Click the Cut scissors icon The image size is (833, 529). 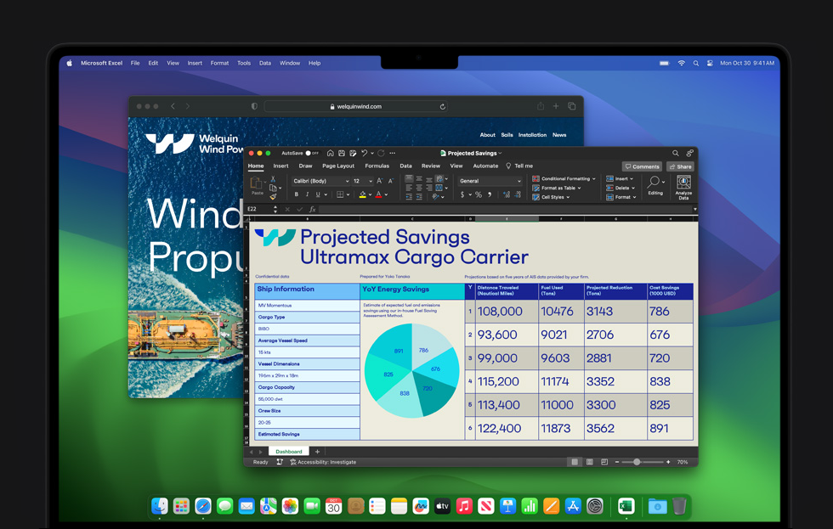(x=273, y=179)
